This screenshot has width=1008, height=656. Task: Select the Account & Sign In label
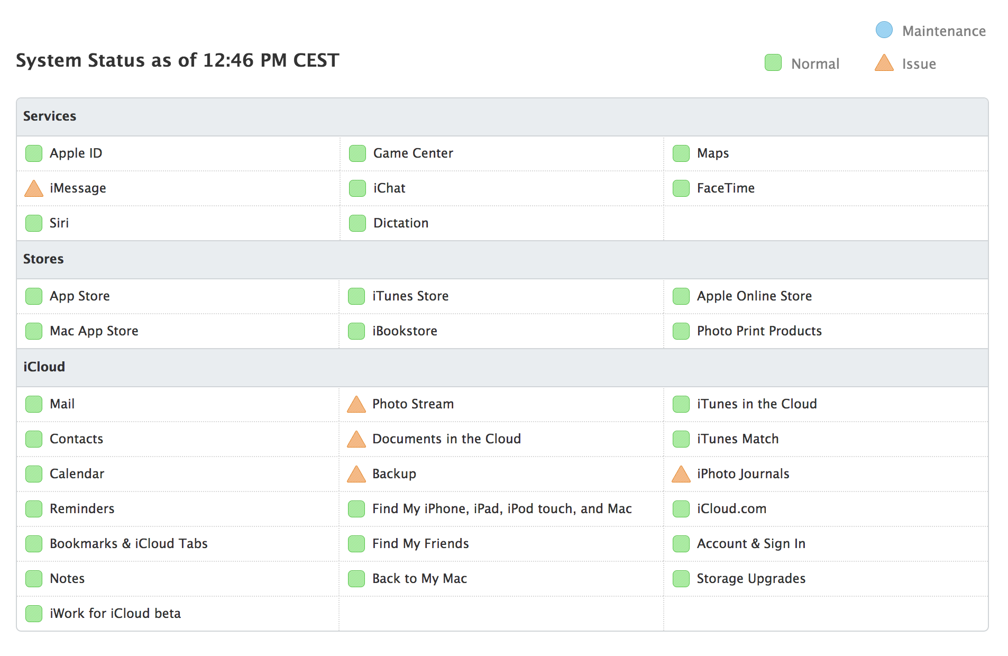tap(751, 544)
